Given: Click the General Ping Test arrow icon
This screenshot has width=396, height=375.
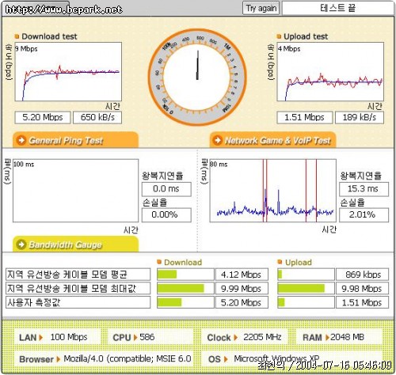Looking at the screenshot, I should (21, 140).
